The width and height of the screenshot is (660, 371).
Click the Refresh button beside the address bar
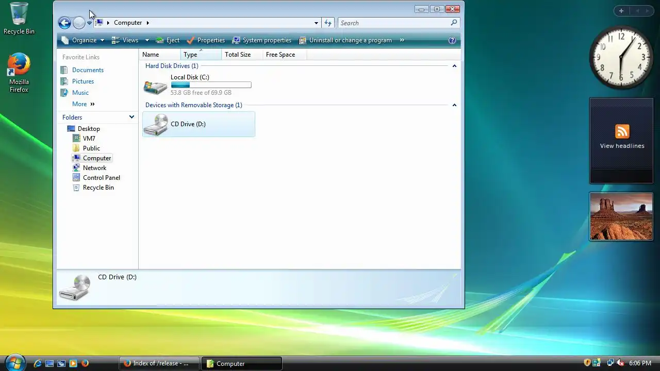tap(328, 23)
